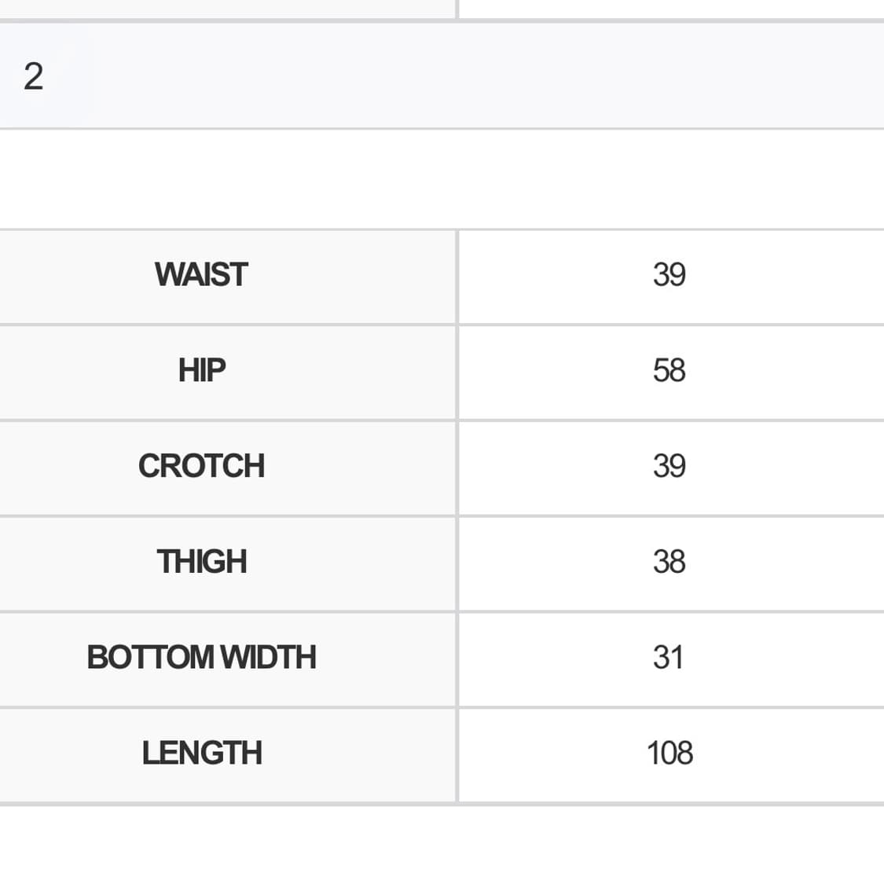Click empty white area below the LENGTH row
884x884 pixels.
(x=440, y=845)
